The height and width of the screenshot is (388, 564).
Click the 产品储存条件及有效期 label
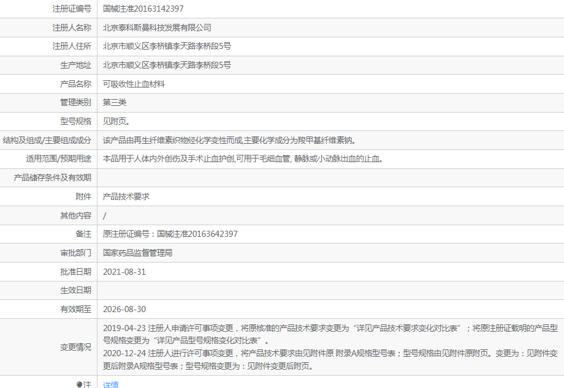click(x=53, y=177)
